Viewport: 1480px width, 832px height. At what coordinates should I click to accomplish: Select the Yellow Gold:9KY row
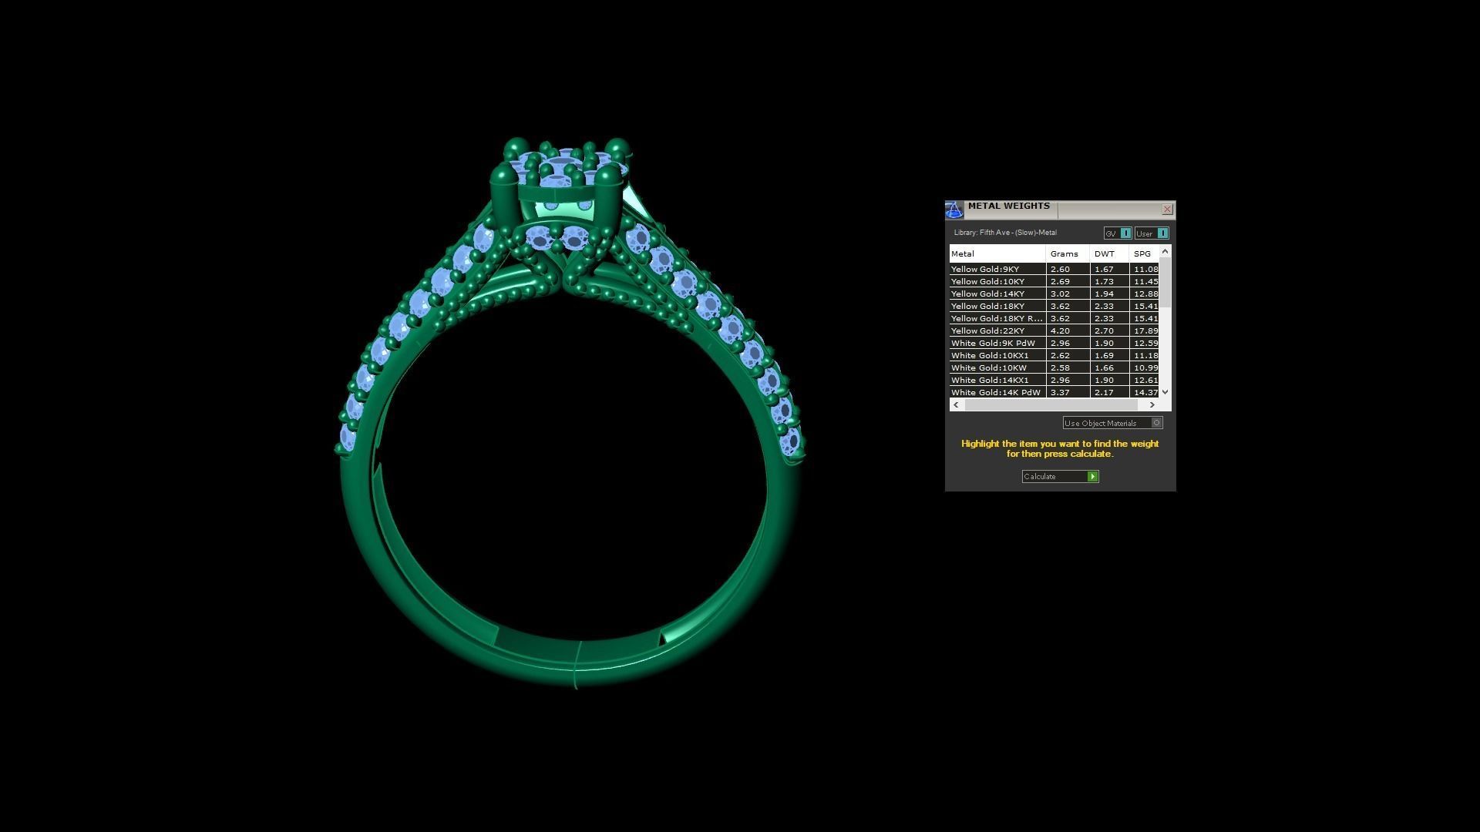coord(1054,269)
